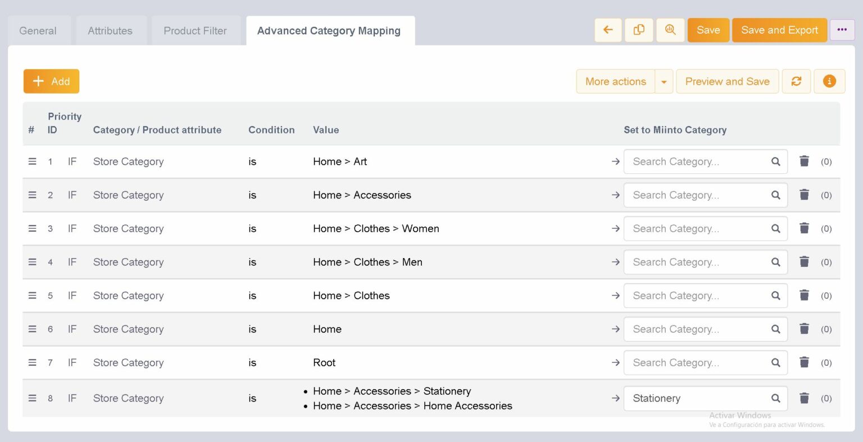Delete rule 8 using its trash icon

click(x=804, y=398)
